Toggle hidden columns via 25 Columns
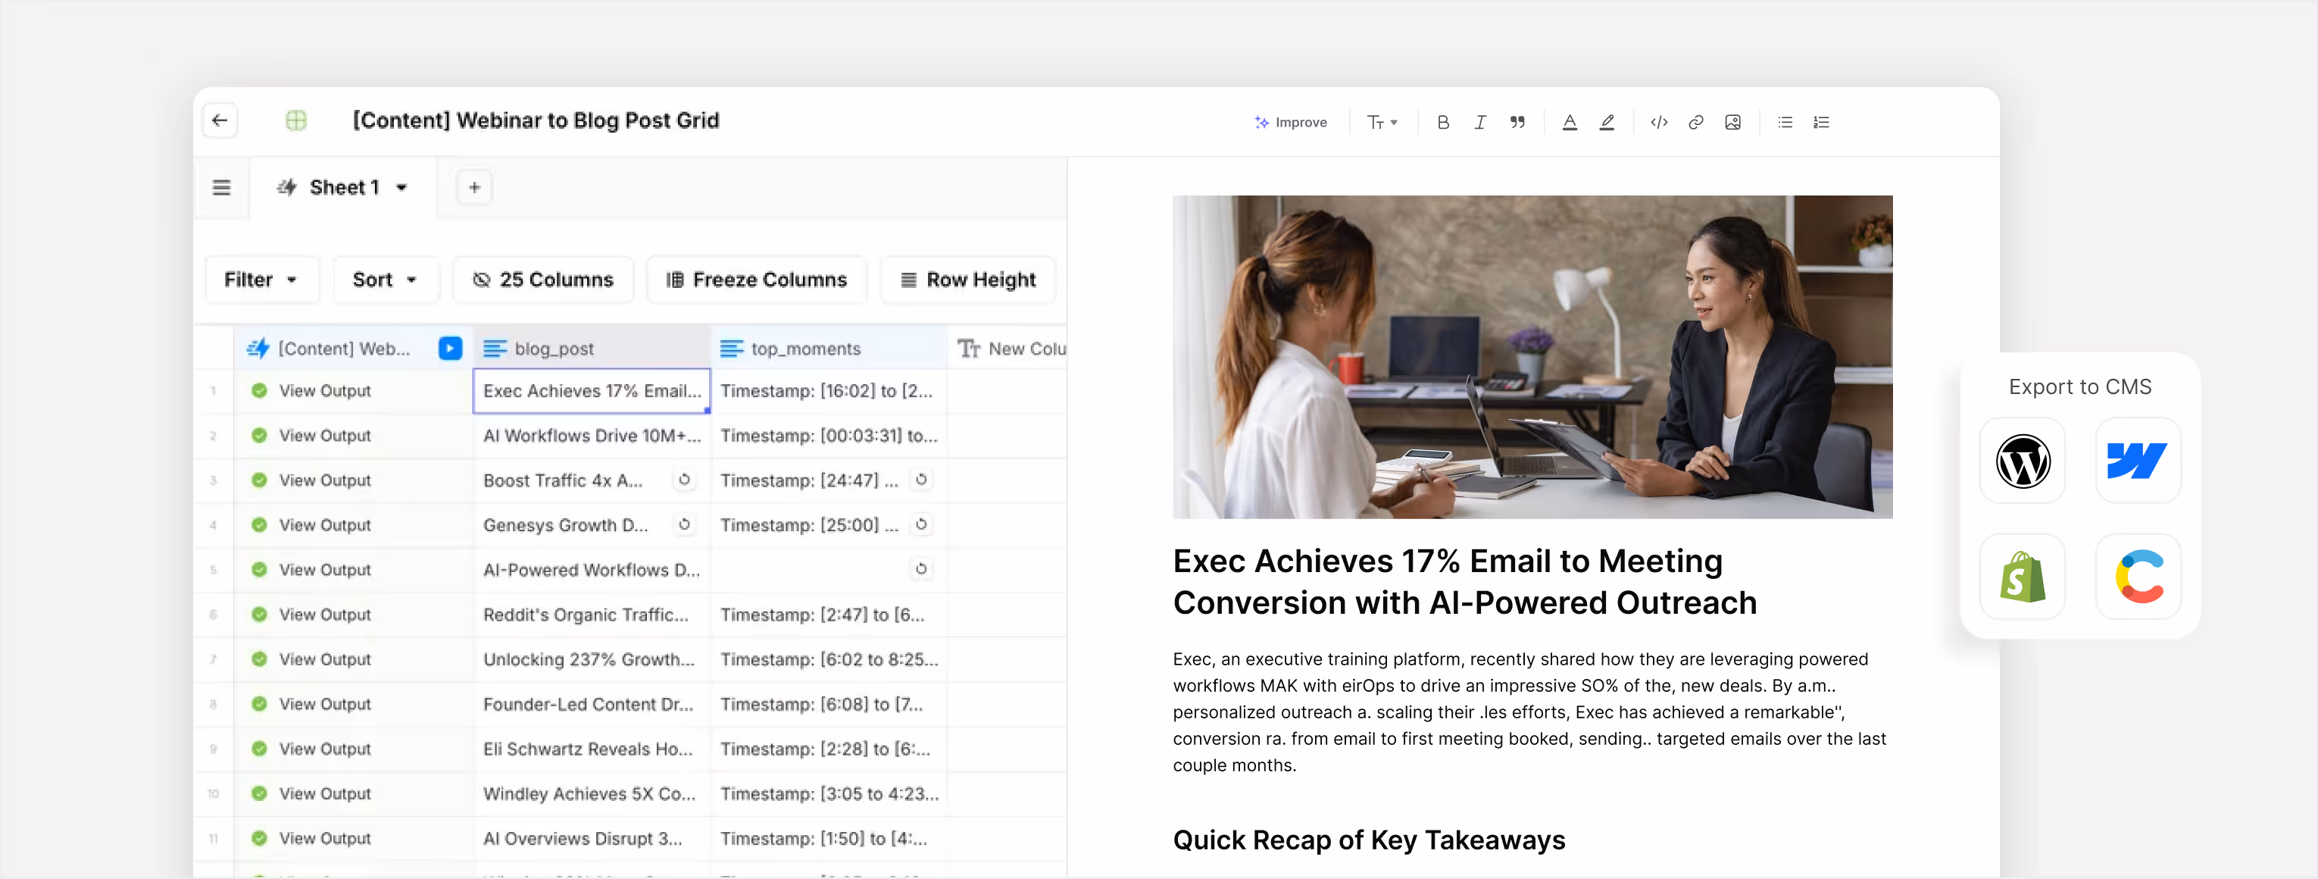 [x=542, y=280]
